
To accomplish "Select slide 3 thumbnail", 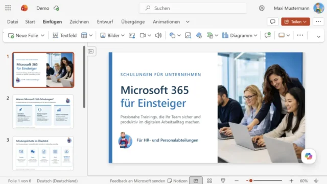I will tap(43, 153).
